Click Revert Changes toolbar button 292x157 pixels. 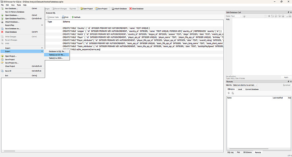[x=59, y=8]
